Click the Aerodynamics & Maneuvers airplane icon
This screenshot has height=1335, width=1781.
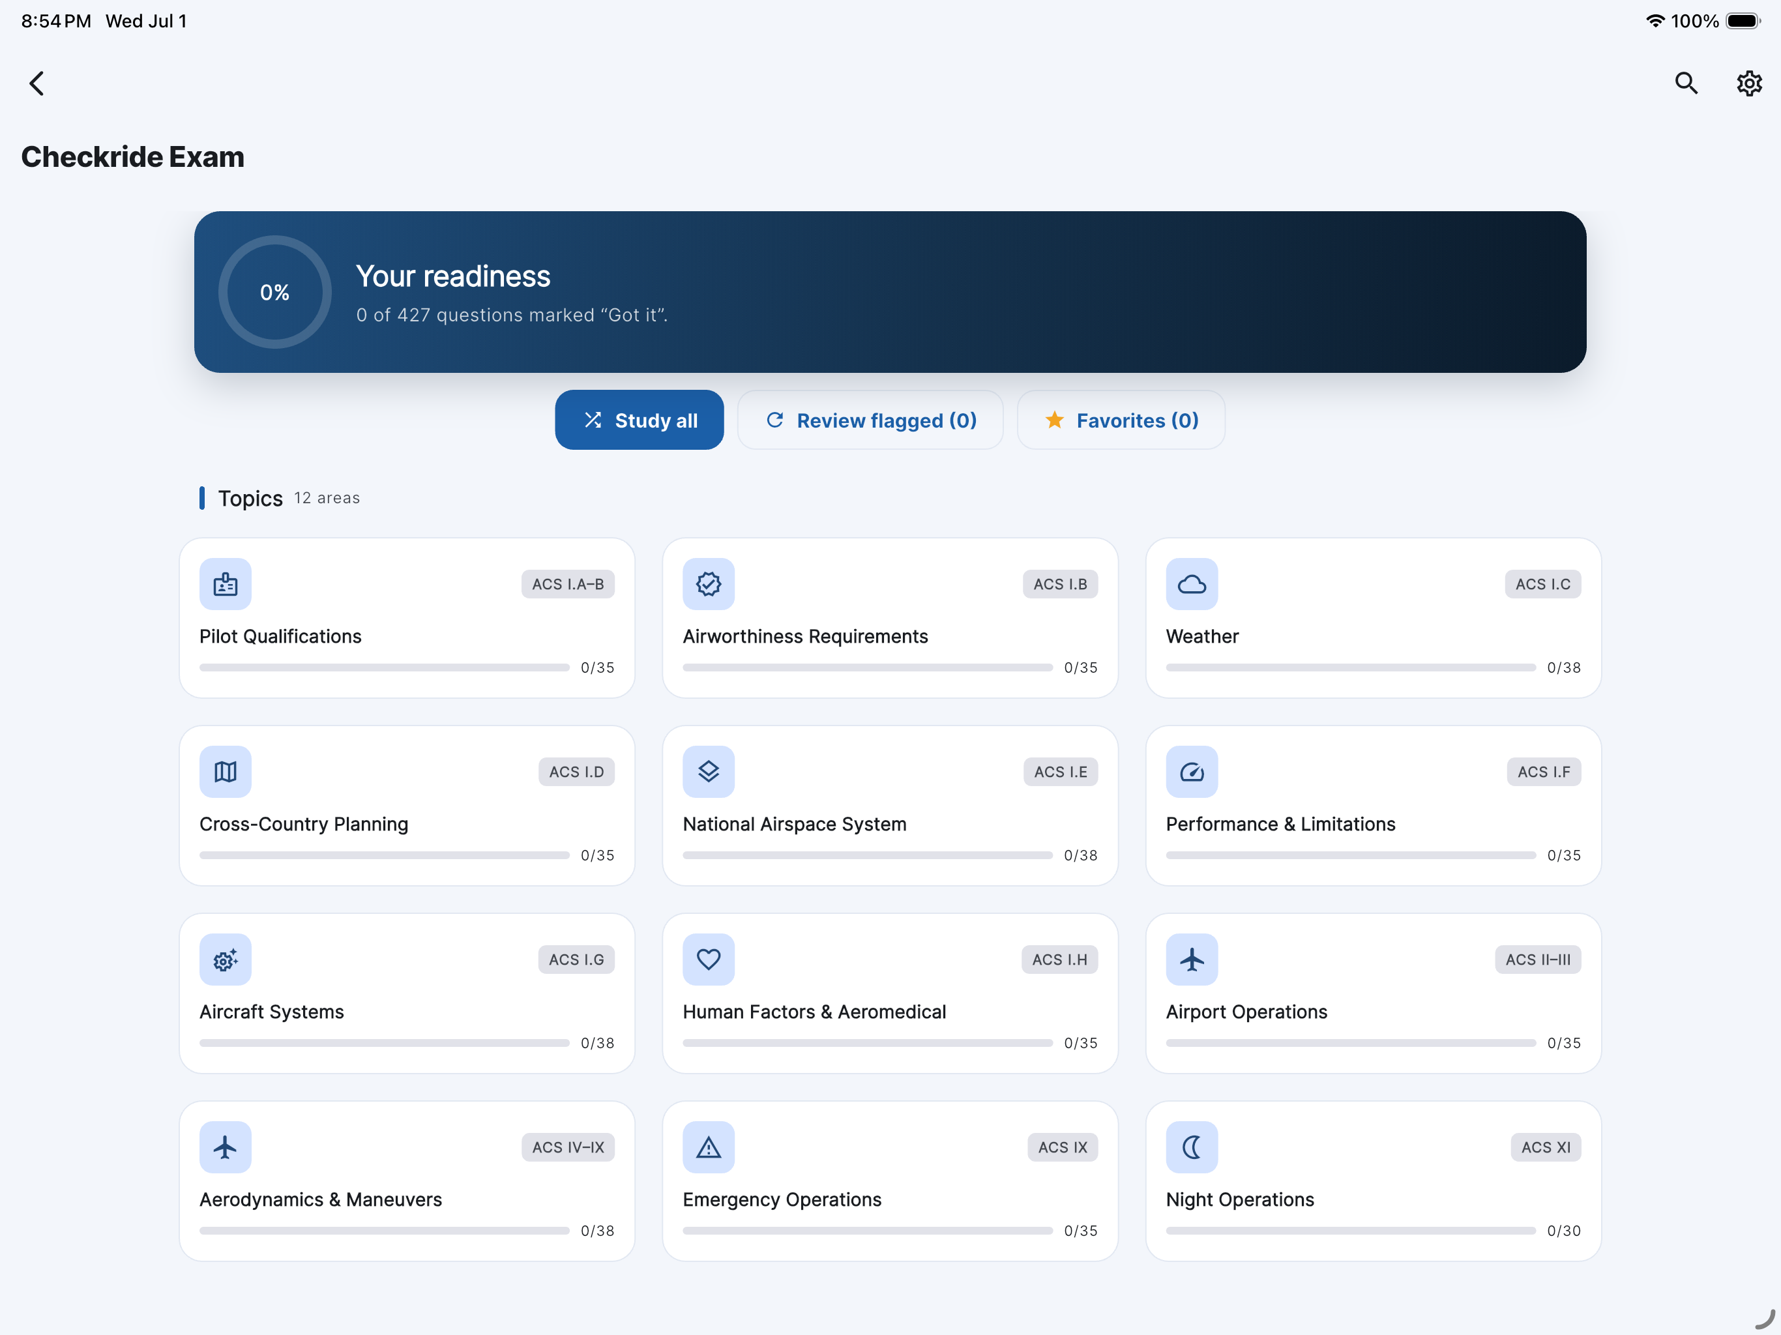[x=226, y=1147]
